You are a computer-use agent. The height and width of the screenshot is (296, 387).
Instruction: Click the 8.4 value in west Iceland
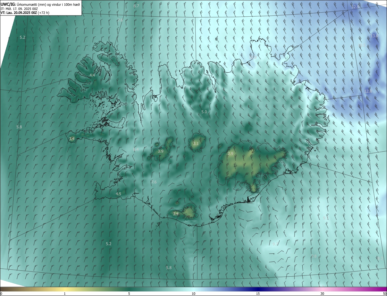136,149
